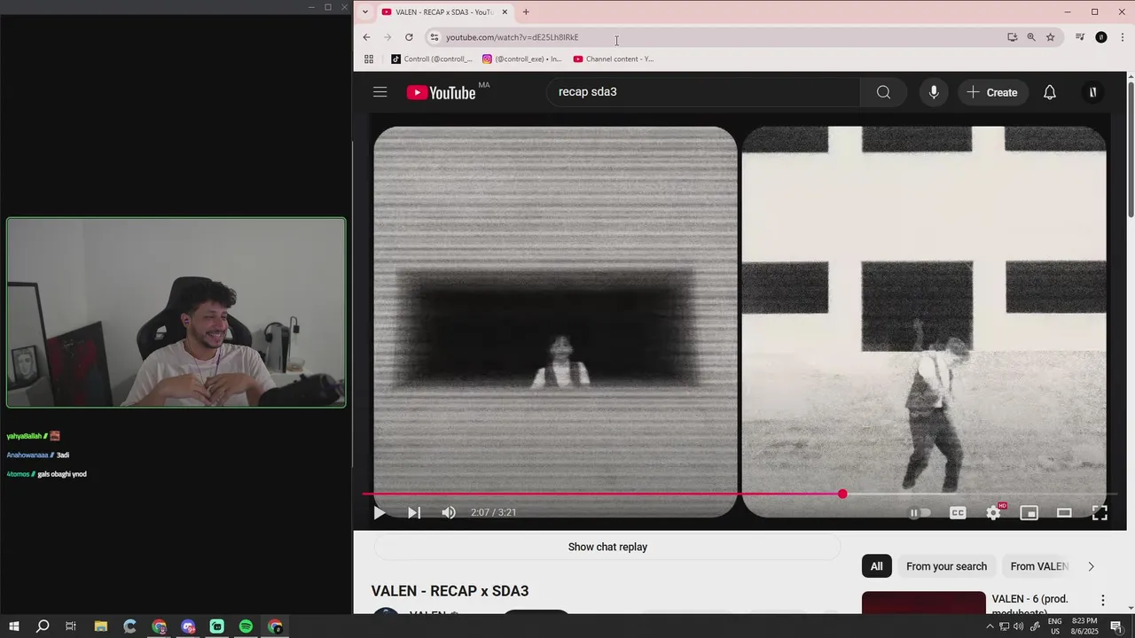The width and height of the screenshot is (1135, 638).
Task: Mute the video volume
Action: 449,512
